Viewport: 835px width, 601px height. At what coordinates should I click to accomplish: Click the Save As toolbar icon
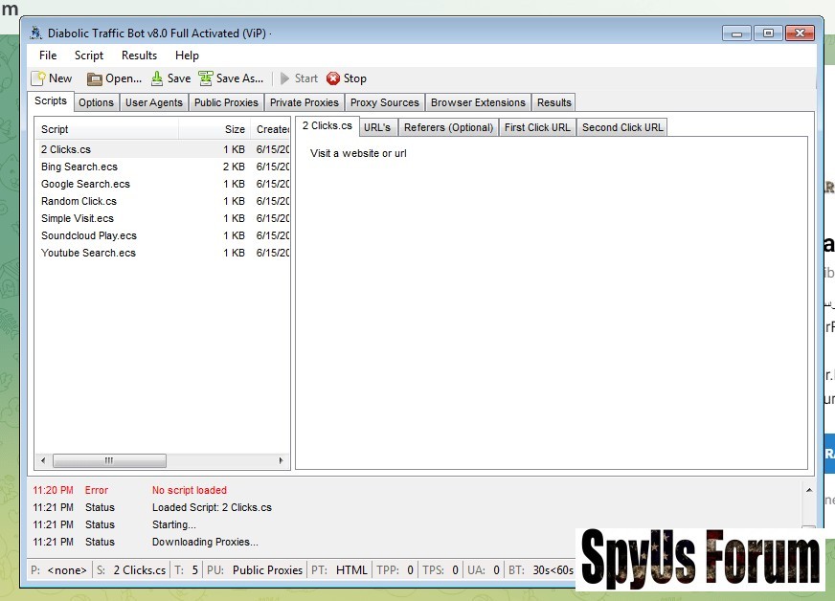click(x=206, y=78)
